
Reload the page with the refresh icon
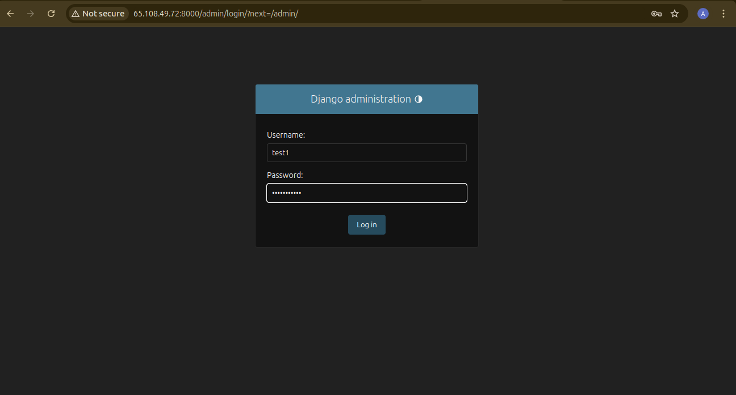51,14
